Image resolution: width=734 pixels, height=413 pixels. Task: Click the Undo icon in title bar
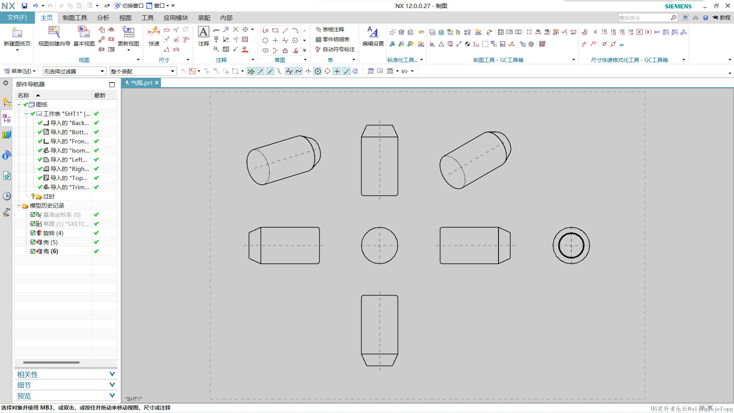point(36,6)
